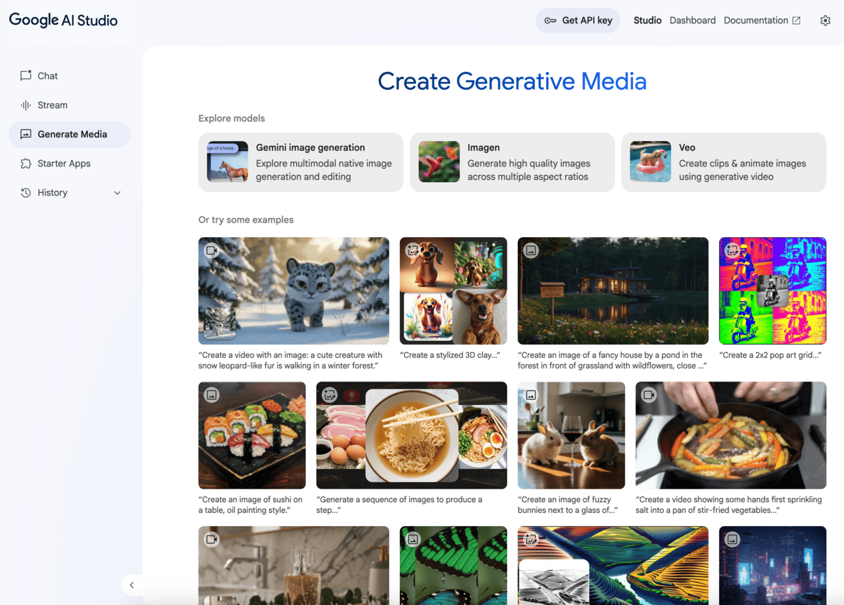Click the image badge on the bunnies example
The height and width of the screenshot is (605, 844).
[x=531, y=395]
